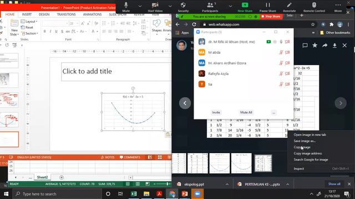355x199 pixels.
Task: Open PowerPoint ANIMATIONS tab
Action: [92, 14]
